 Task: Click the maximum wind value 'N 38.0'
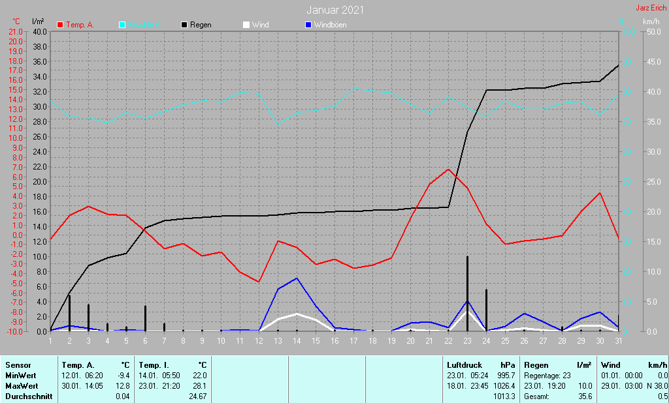click(x=657, y=386)
